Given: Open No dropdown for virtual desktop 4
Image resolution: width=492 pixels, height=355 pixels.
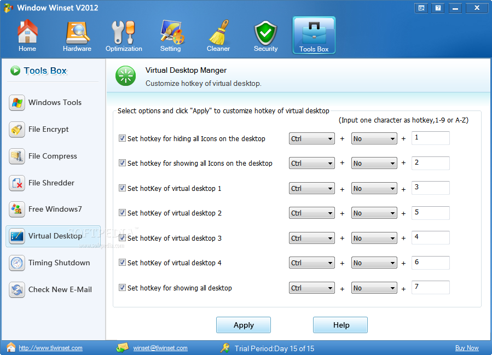Looking at the screenshot, I should coord(374,263).
